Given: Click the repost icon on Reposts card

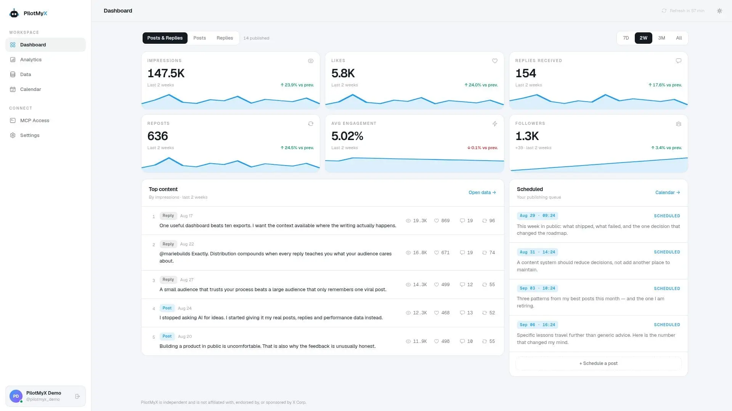Looking at the screenshot, I should coord(311,124).
